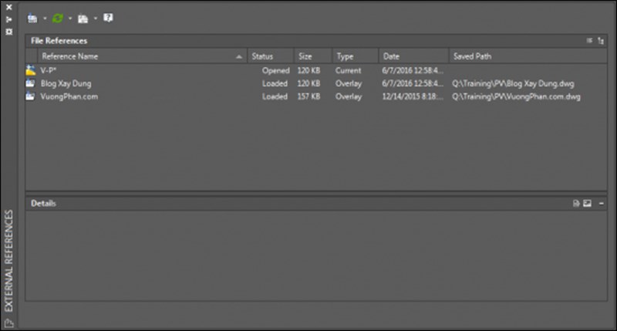Click the green Refresh references icon
The image size is (617, 331).
coord(57,17)
